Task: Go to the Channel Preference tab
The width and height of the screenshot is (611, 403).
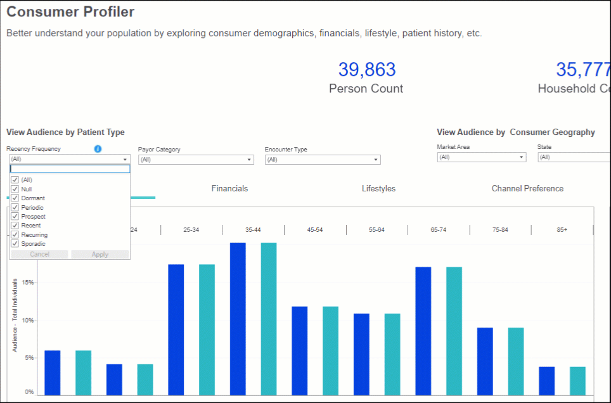Action: 527,189
